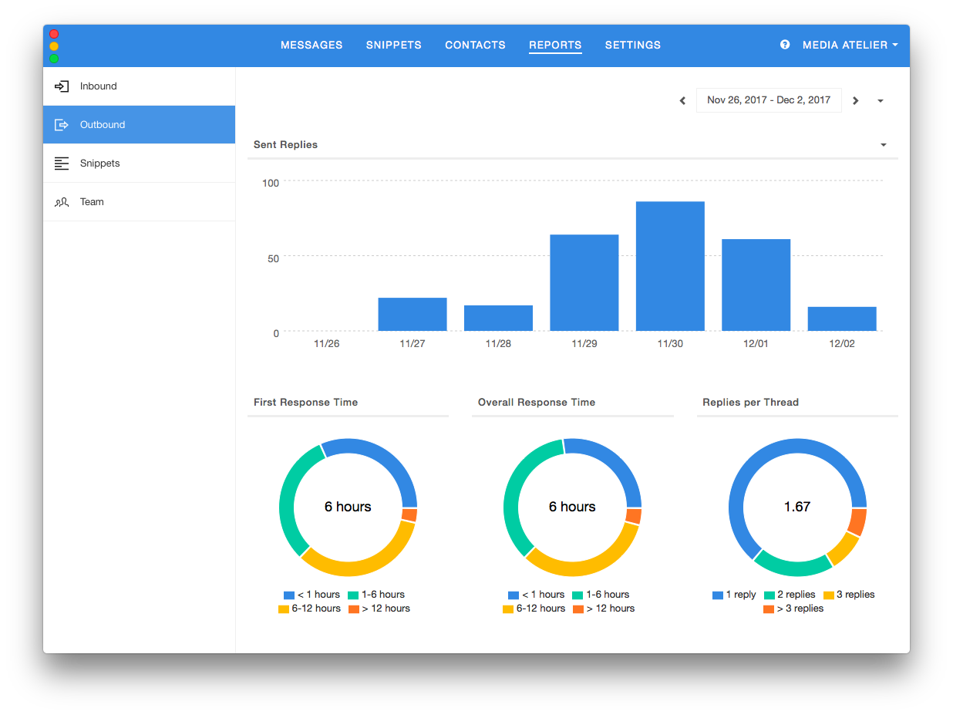
Task: Open the Contacts tab
Action: click(475, 45)
